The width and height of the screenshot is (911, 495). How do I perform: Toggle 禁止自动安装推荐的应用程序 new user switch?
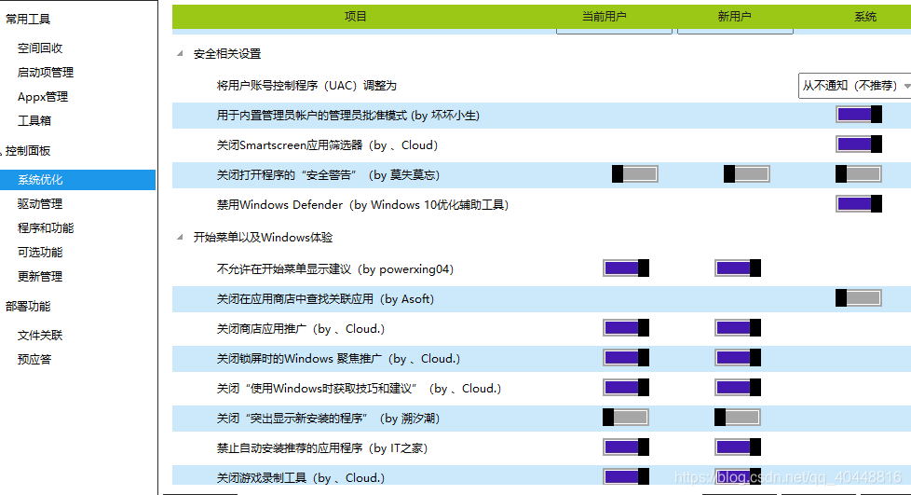(738, 447)
